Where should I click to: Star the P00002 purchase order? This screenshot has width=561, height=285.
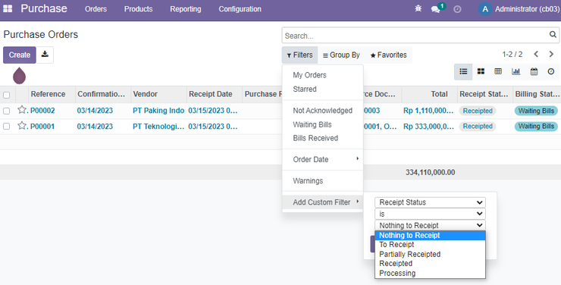click(x=22, y=110)
